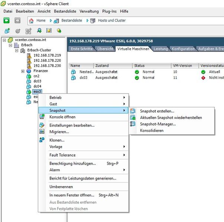224x222 pixels.
Task: Open the Bestandsliste menu
Action: 65,11
